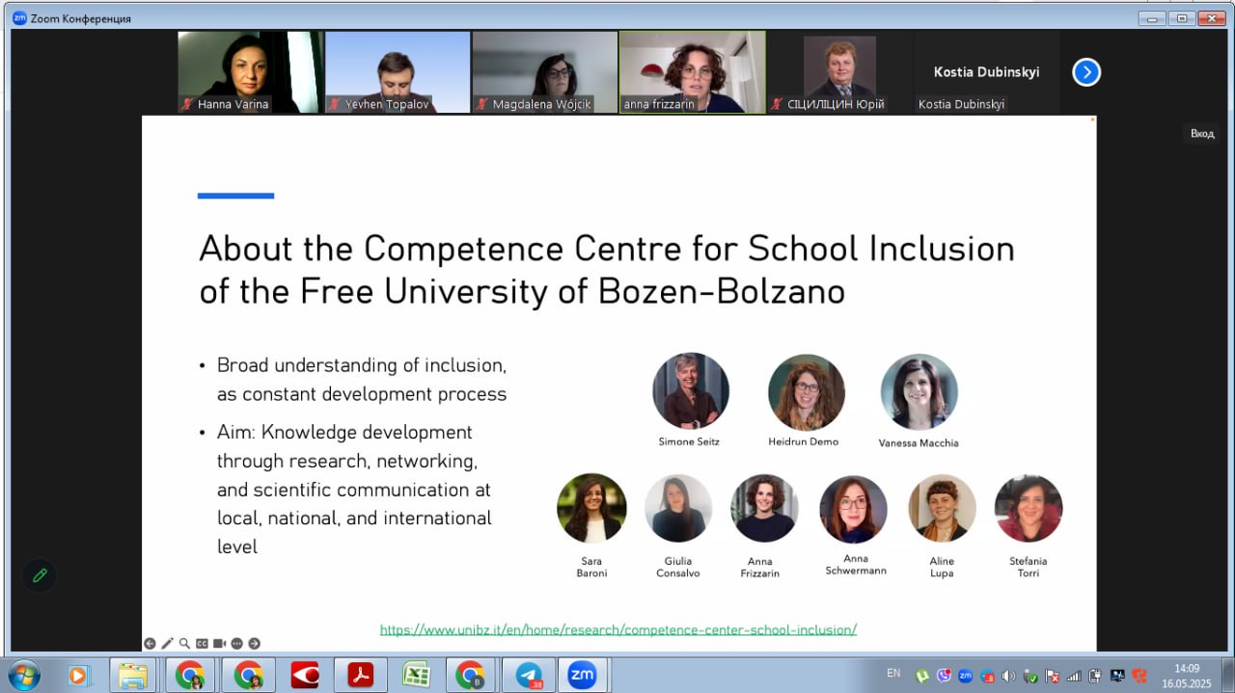Advance slide with right arrow icon
The width and height of the screenshot is (1235, 693).
coord(255,643)
